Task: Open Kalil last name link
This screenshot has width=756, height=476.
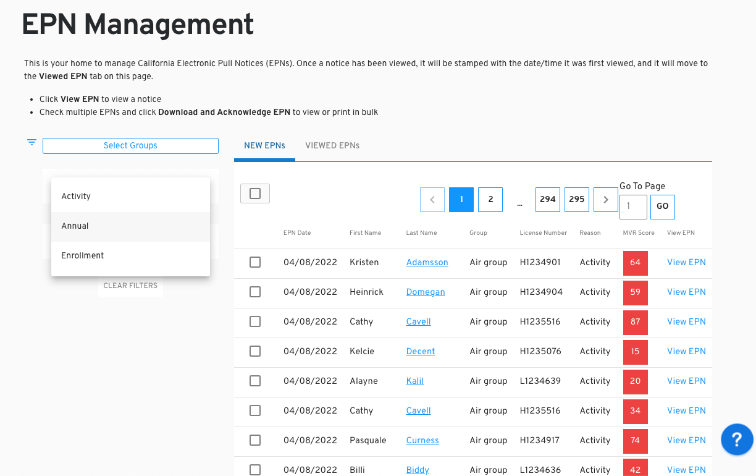Action: (x=415, y=381)
